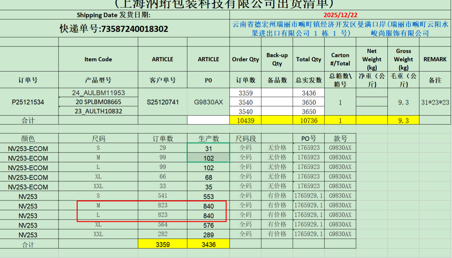Select the shipping date 2025/12/22 cell
Image resolution: width=452 pixels, height=258 pixels.
point(340,15)
